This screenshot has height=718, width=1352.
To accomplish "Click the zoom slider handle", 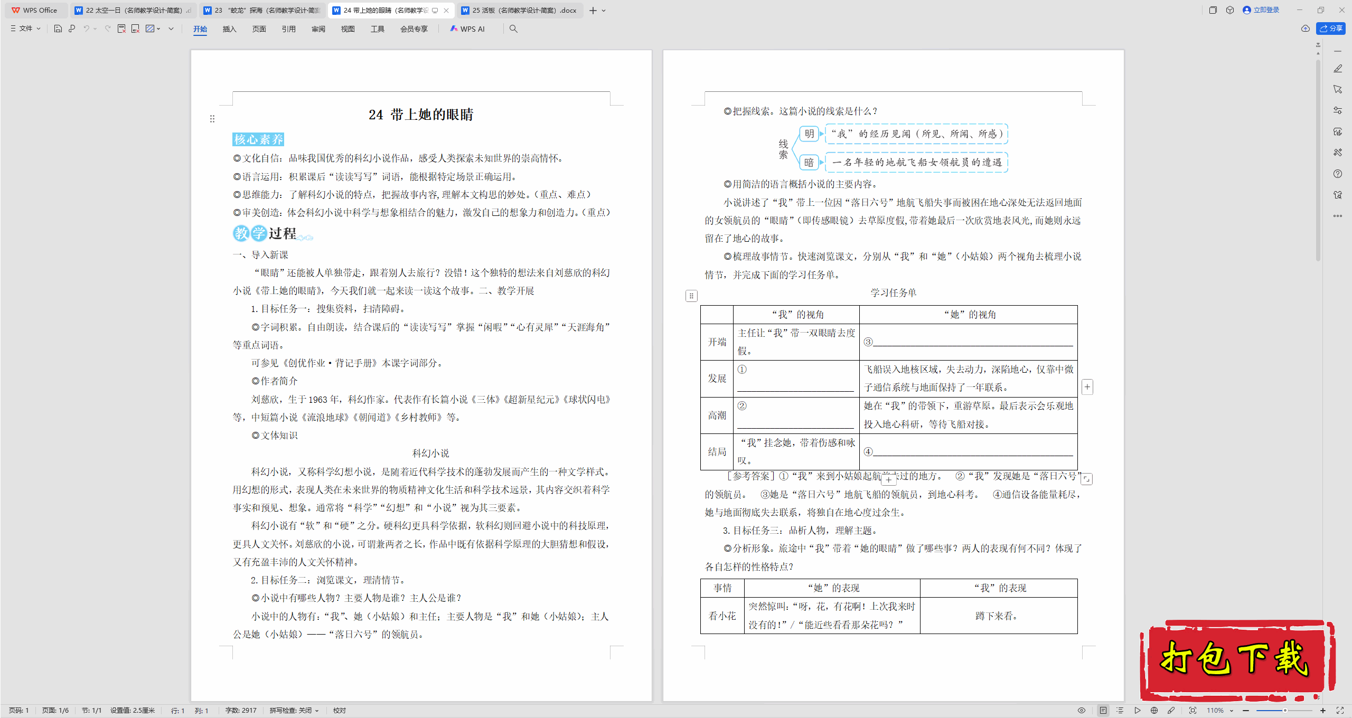I will 1285,711.
